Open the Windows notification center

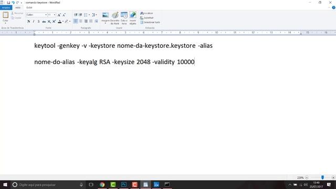(x=329, y=184)
